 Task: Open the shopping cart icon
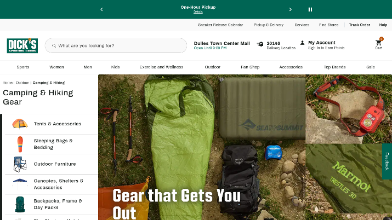tap(378, 43)
